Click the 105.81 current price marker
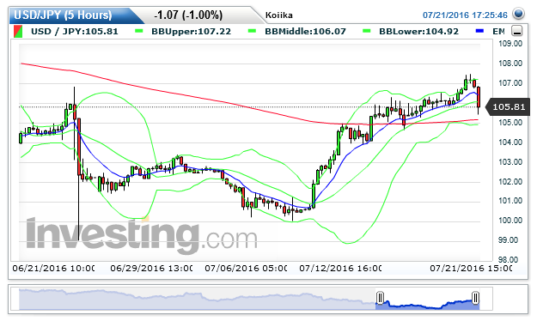Screen dimensions: 537x321 point(509,107)
